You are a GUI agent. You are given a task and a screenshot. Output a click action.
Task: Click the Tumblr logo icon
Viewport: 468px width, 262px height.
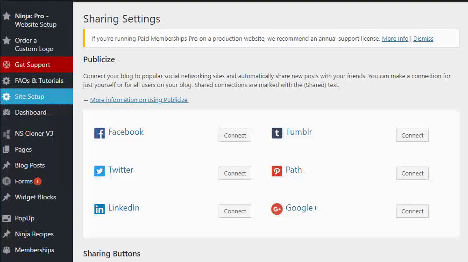click(277, 133)
